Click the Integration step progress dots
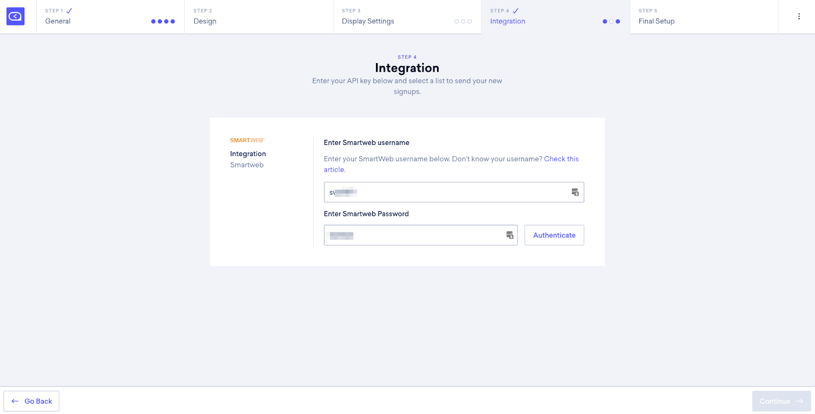 coord(611,21)
